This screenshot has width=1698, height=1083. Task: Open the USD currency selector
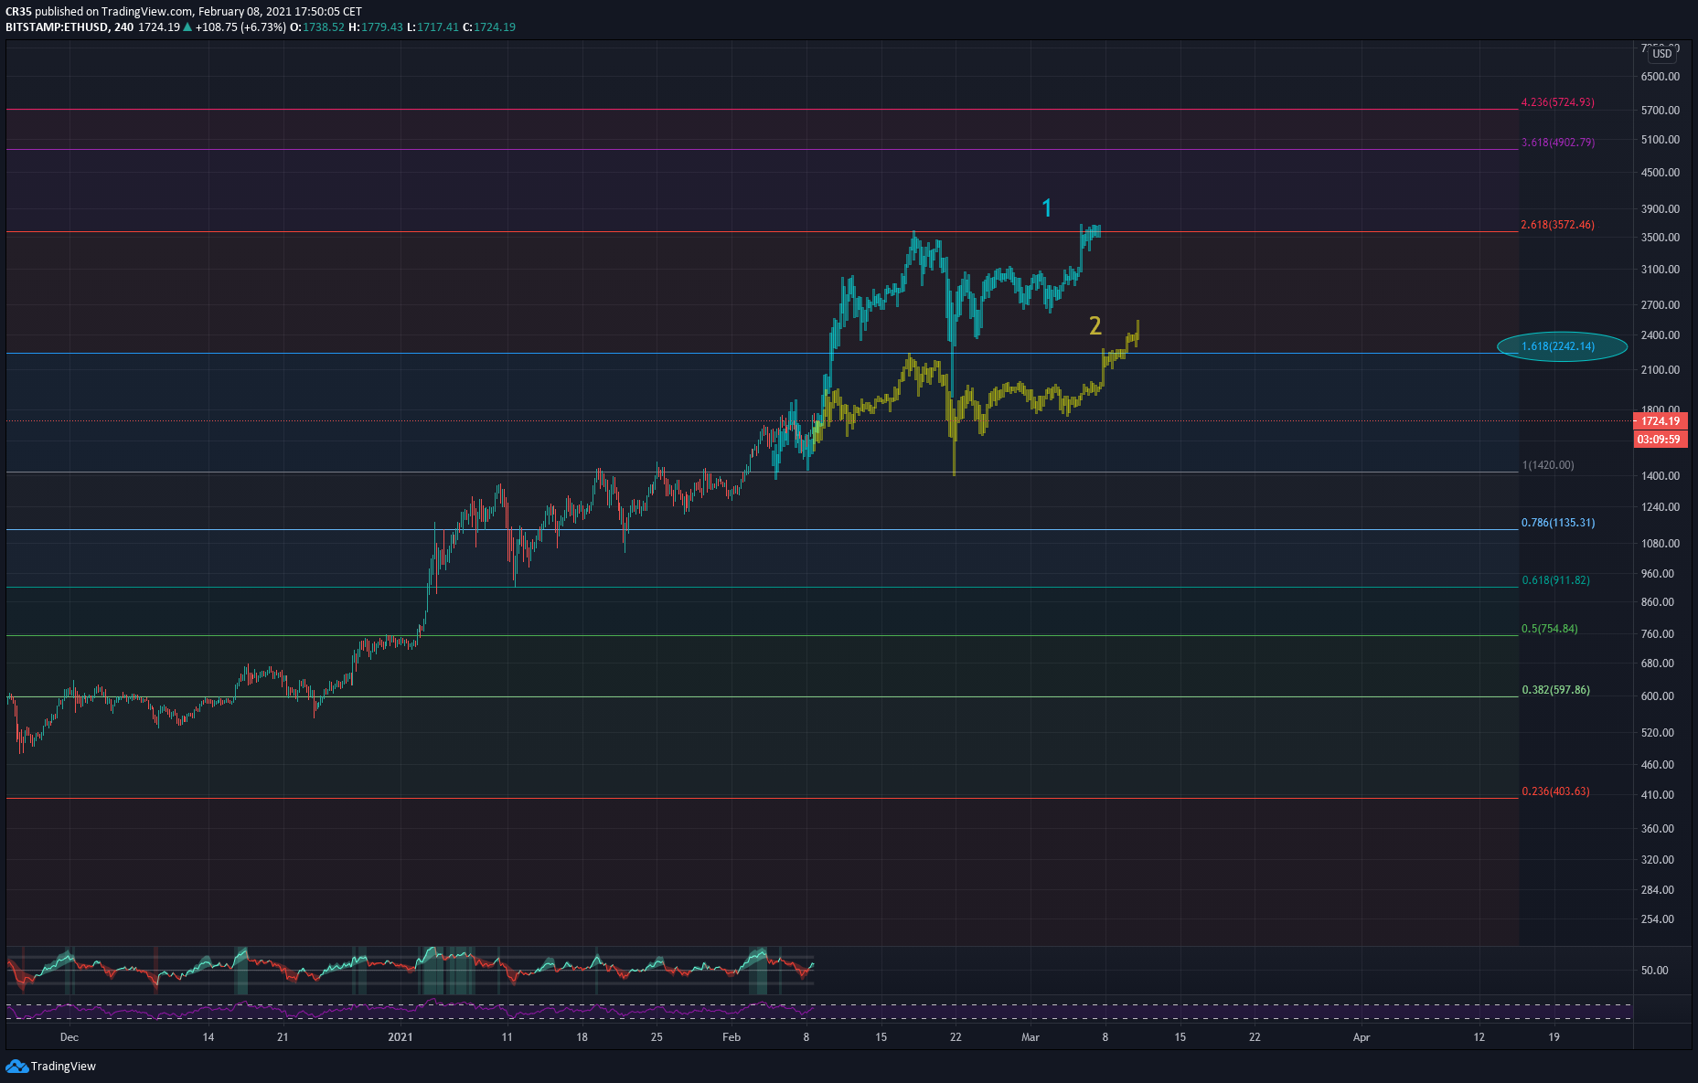point(1662,54)
